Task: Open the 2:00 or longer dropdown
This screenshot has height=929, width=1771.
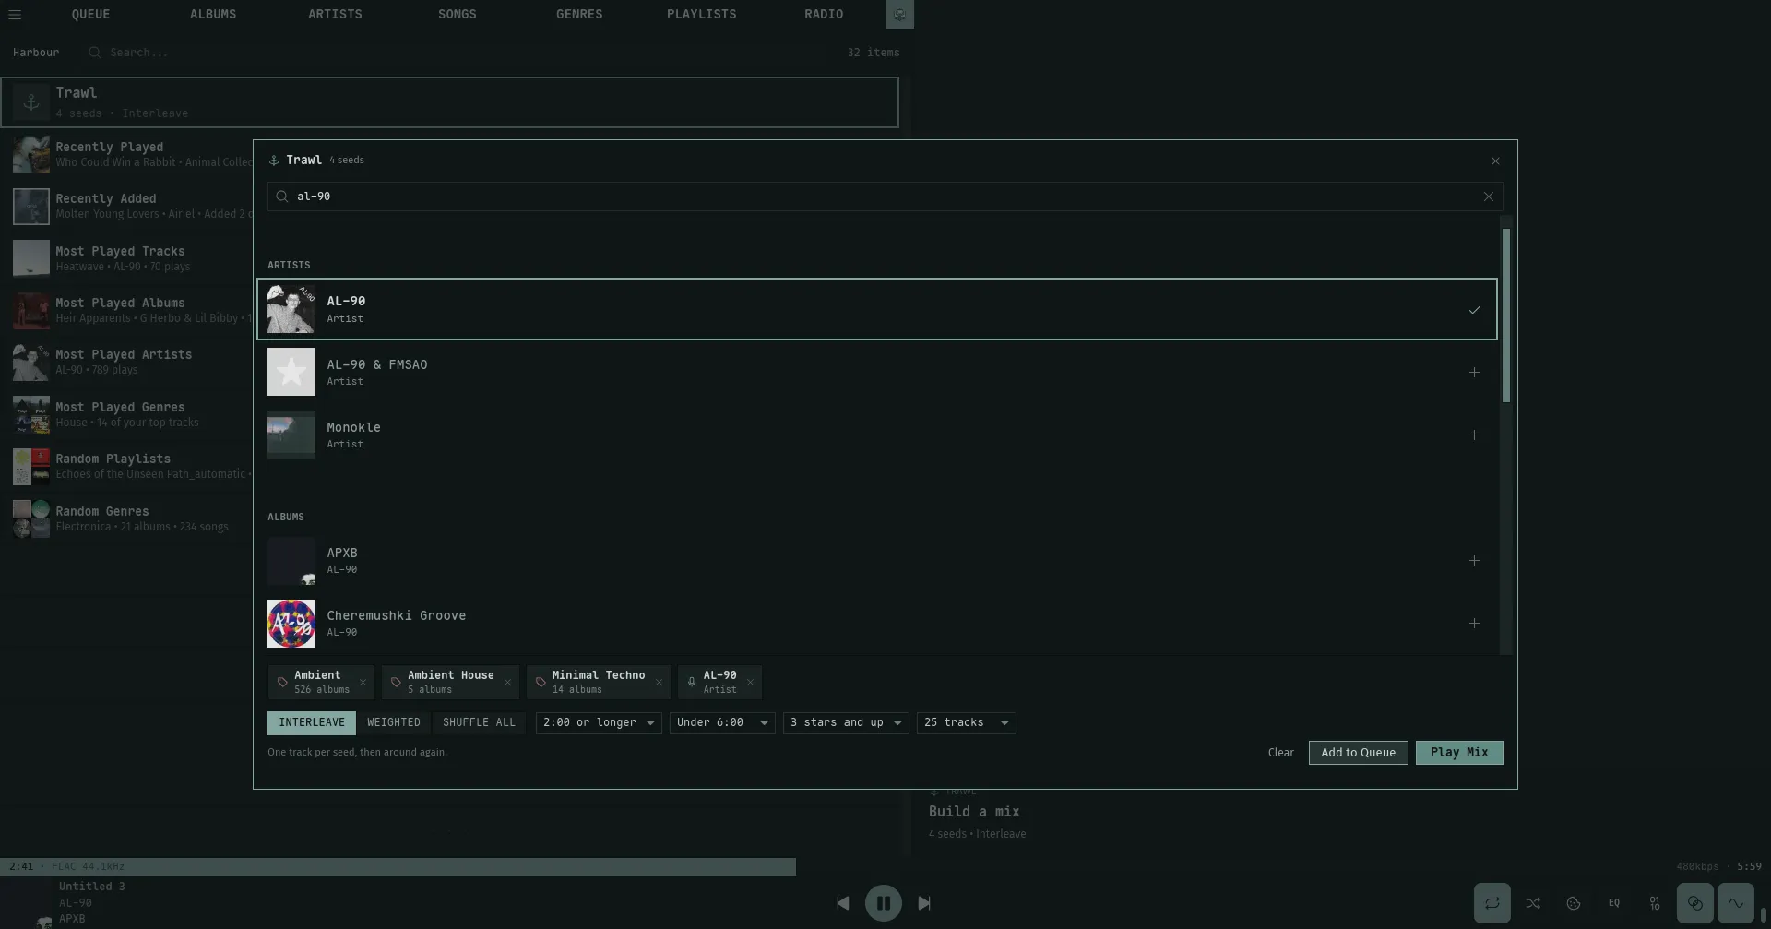Action: [x=599, y=723]
